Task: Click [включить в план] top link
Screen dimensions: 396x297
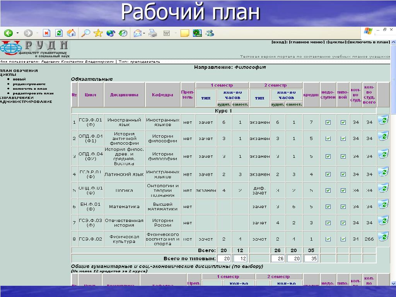Action: pos(369,42)
